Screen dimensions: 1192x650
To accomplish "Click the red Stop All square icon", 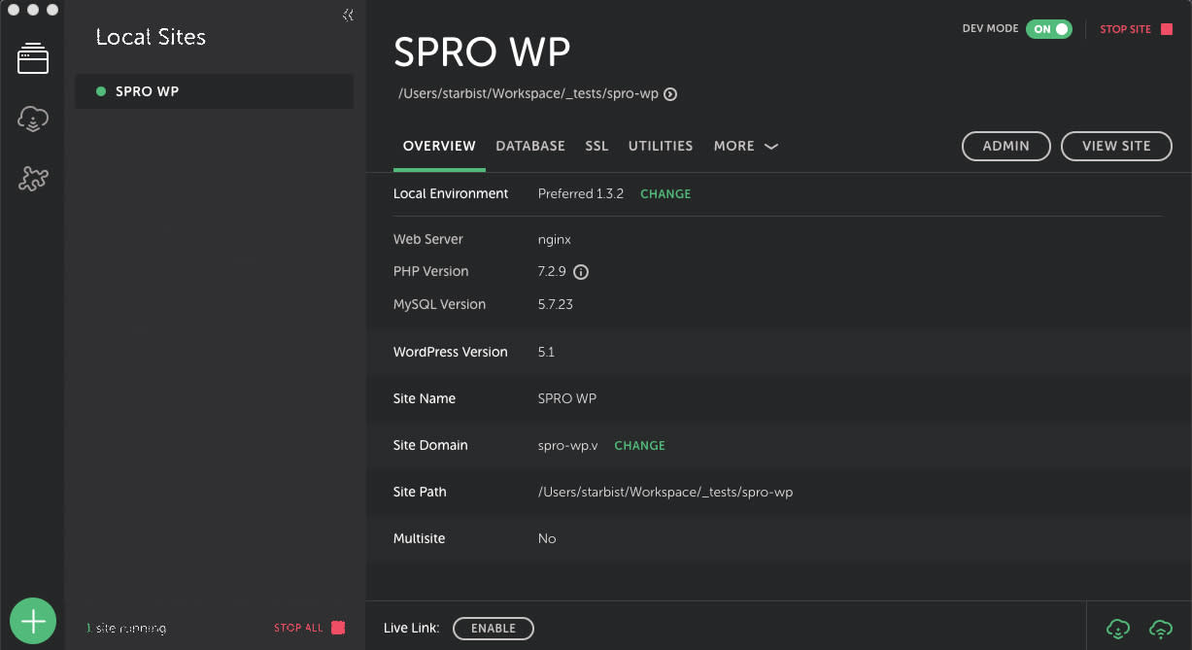I will (x=338, y=628).
